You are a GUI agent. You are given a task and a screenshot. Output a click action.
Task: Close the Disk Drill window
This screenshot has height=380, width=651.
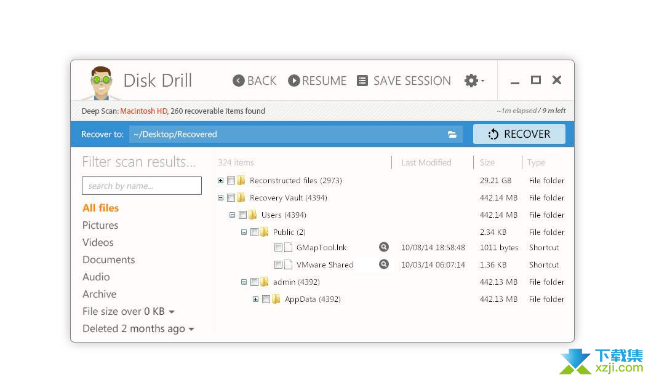point(557,80)
